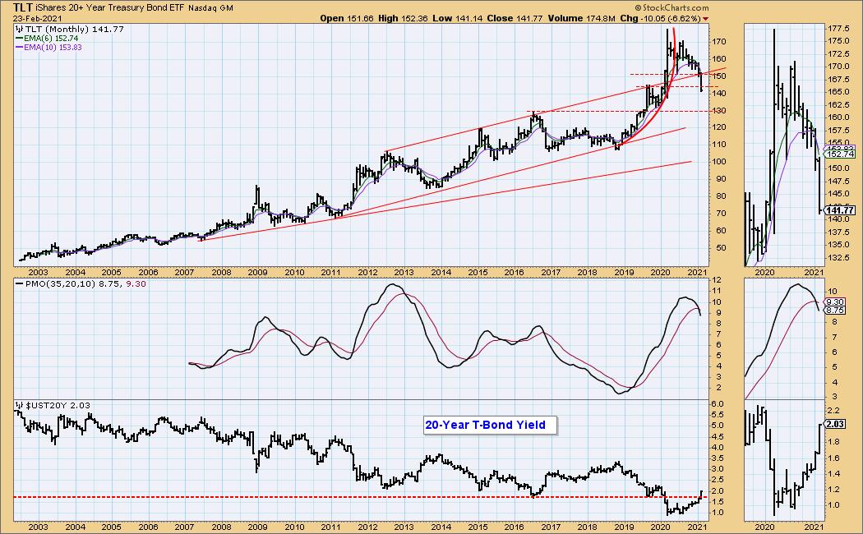Click the 170 price axis label on main chart
Viewport: 863px width, 534px height.
(x=720, y=42)
